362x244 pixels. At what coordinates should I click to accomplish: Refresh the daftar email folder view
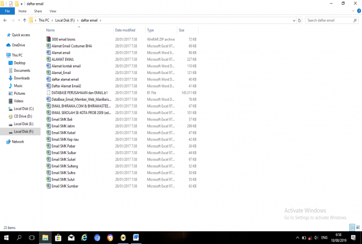[300, 20]
